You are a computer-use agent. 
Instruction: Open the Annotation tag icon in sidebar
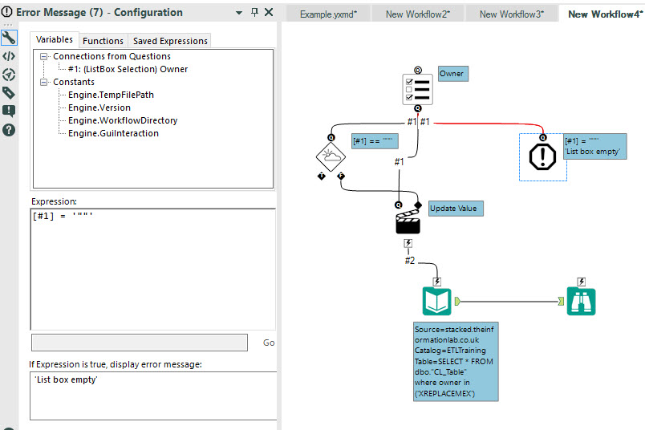point(9,93)
